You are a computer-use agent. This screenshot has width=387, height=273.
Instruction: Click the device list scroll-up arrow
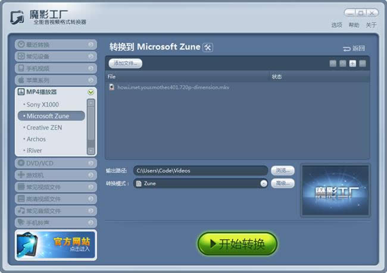coord(91,102)
